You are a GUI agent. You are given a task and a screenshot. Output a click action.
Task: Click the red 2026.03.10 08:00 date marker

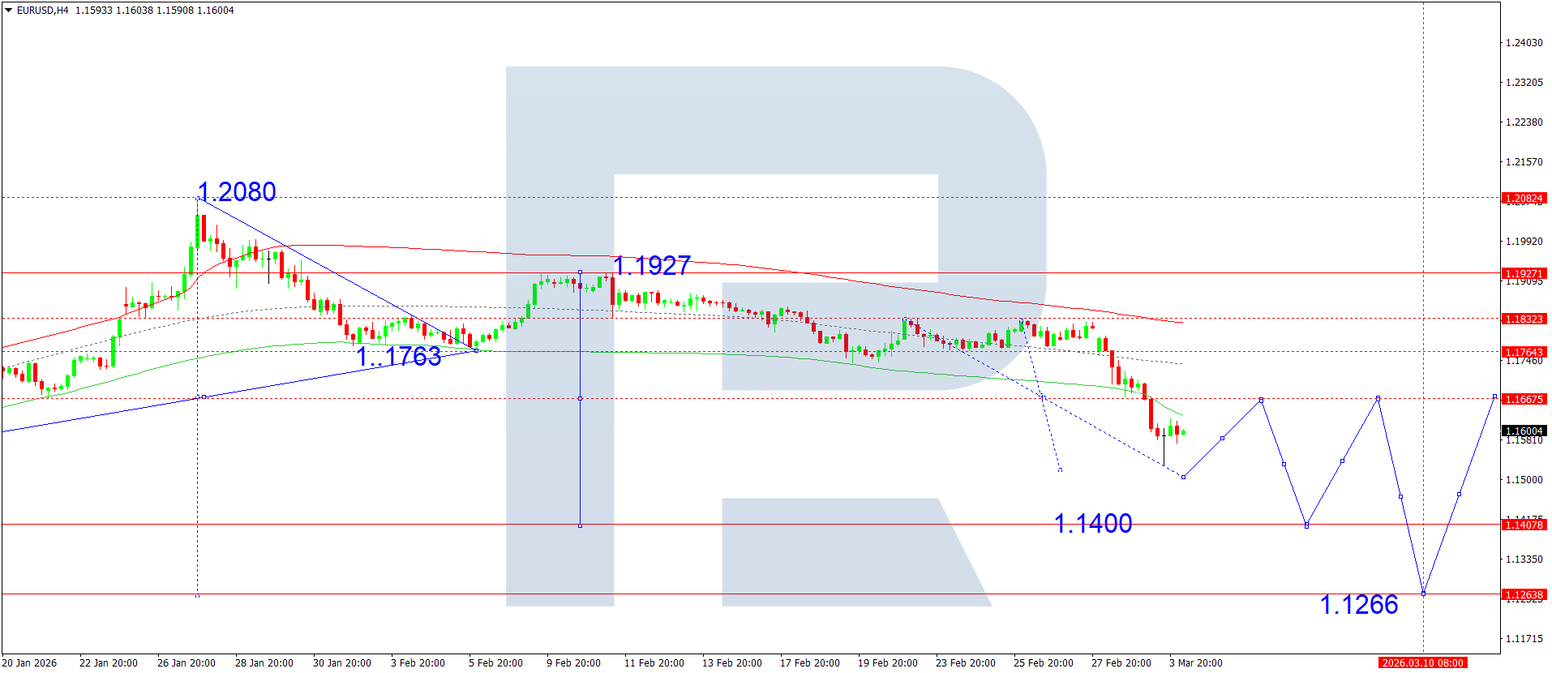(1422, 663)
